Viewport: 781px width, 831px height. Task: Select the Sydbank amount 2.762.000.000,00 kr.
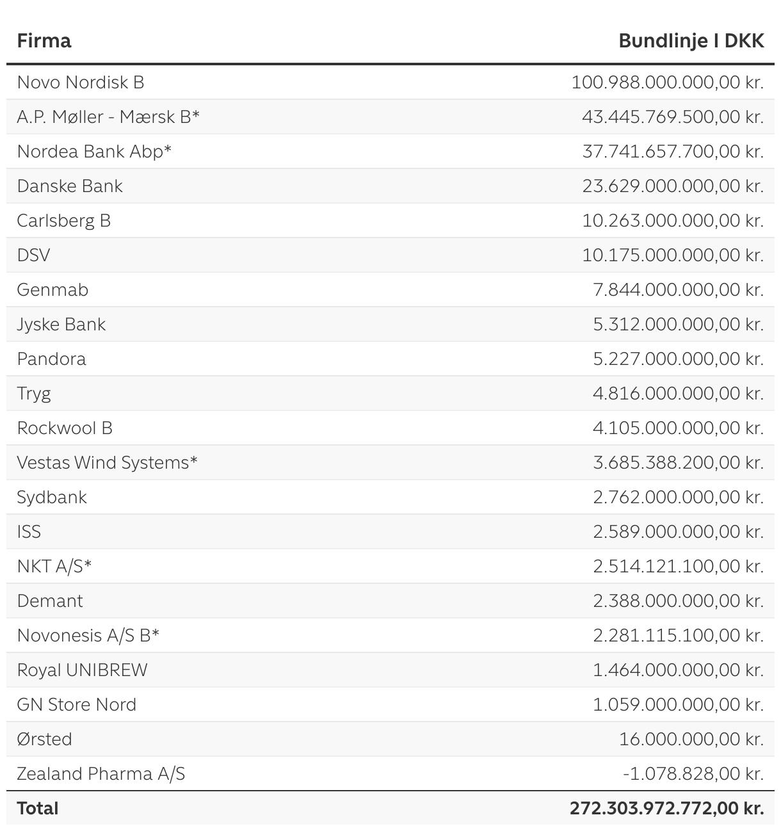pos(678,497)
